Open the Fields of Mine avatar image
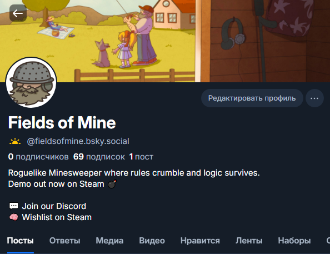Viewport: 330px width, 254px height. point(31,83)
